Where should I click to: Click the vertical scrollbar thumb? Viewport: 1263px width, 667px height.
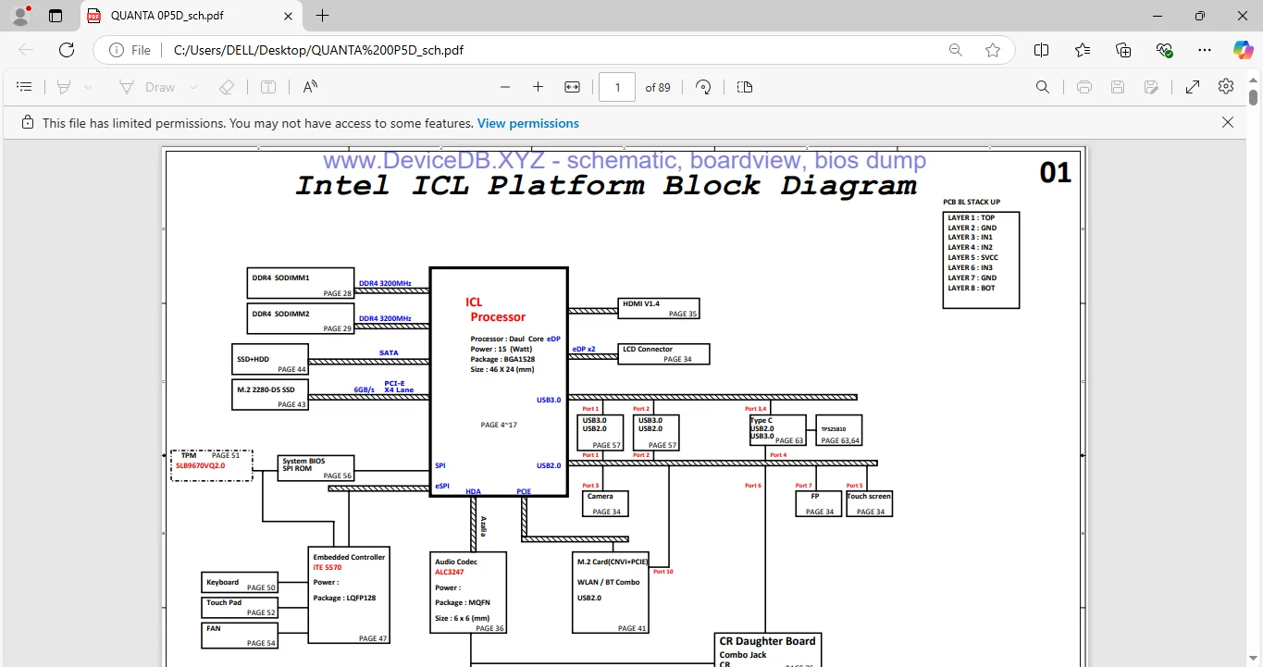(x=1254, y=97)
